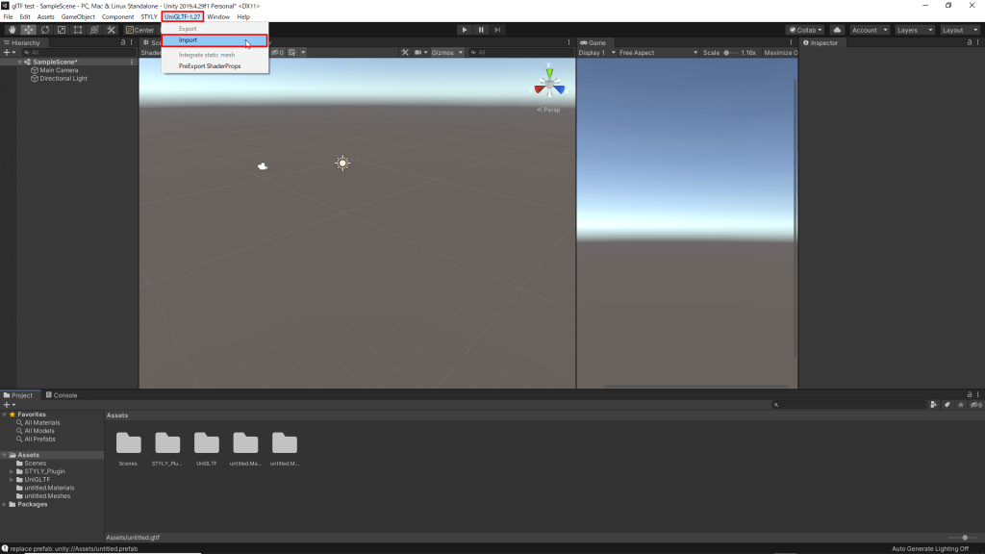
Task: Select Import from the UniGLTF menu
Action: pos(185,40)
